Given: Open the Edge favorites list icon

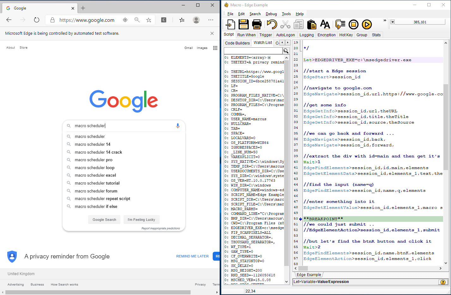Looking at the screenshot, I should (x=182, y=20).
